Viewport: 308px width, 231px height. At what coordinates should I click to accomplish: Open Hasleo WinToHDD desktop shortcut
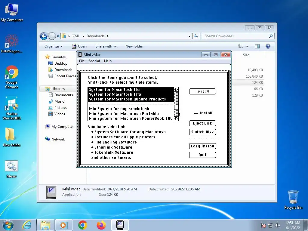pyautogui.click(x=12, y=108)
